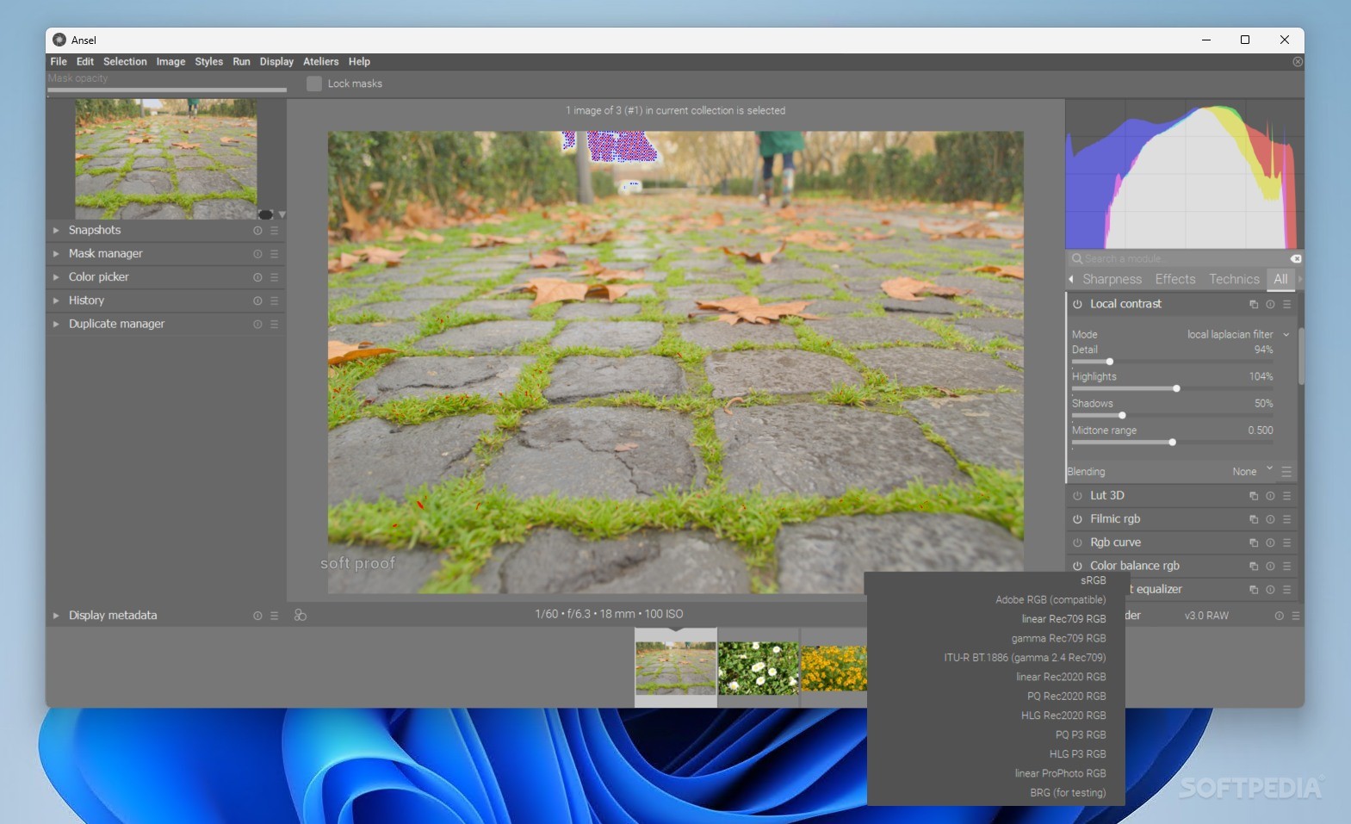Open presets menu of Filmic rgb module

(x=1286, y=519)
